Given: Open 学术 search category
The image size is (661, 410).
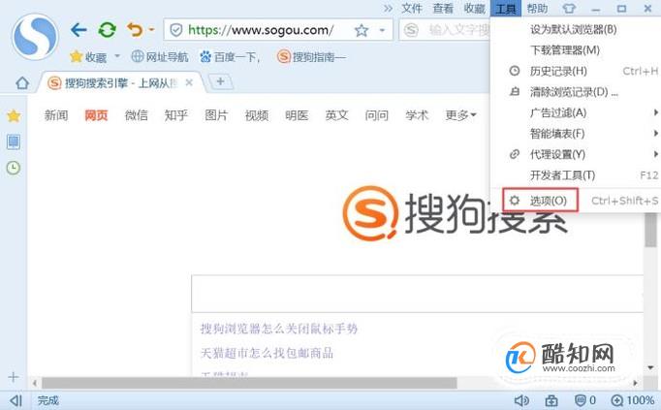Looking at the screenshot, I should [417, 115].
